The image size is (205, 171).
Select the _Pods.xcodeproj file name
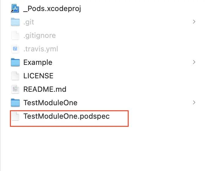[x=52, y=9]
